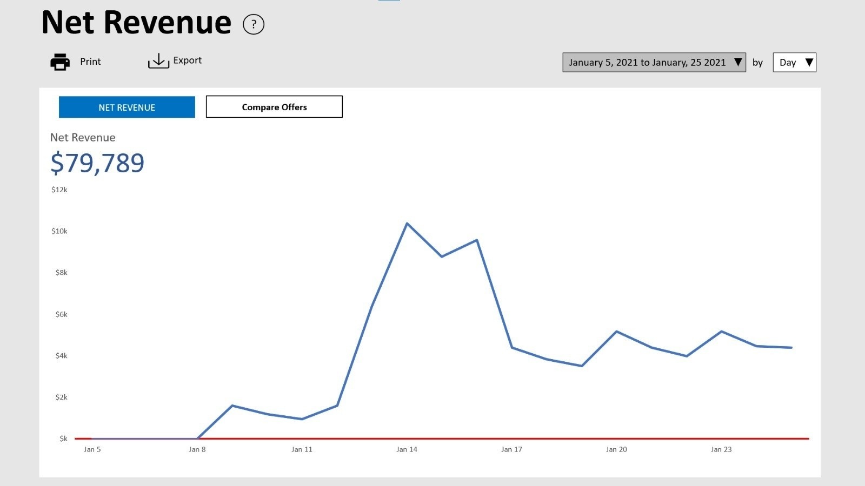The image size is (865, 486).
Task: Click the Print label
Action: [90, 62]
